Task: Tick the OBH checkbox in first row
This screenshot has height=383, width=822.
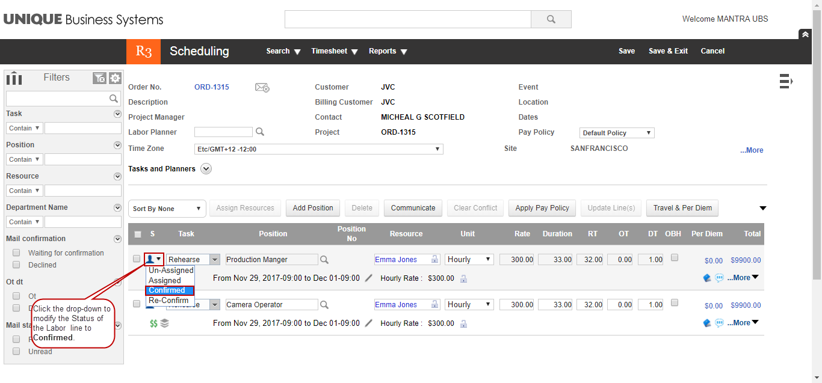Action: pyautogui.click(x=675, y=257)
